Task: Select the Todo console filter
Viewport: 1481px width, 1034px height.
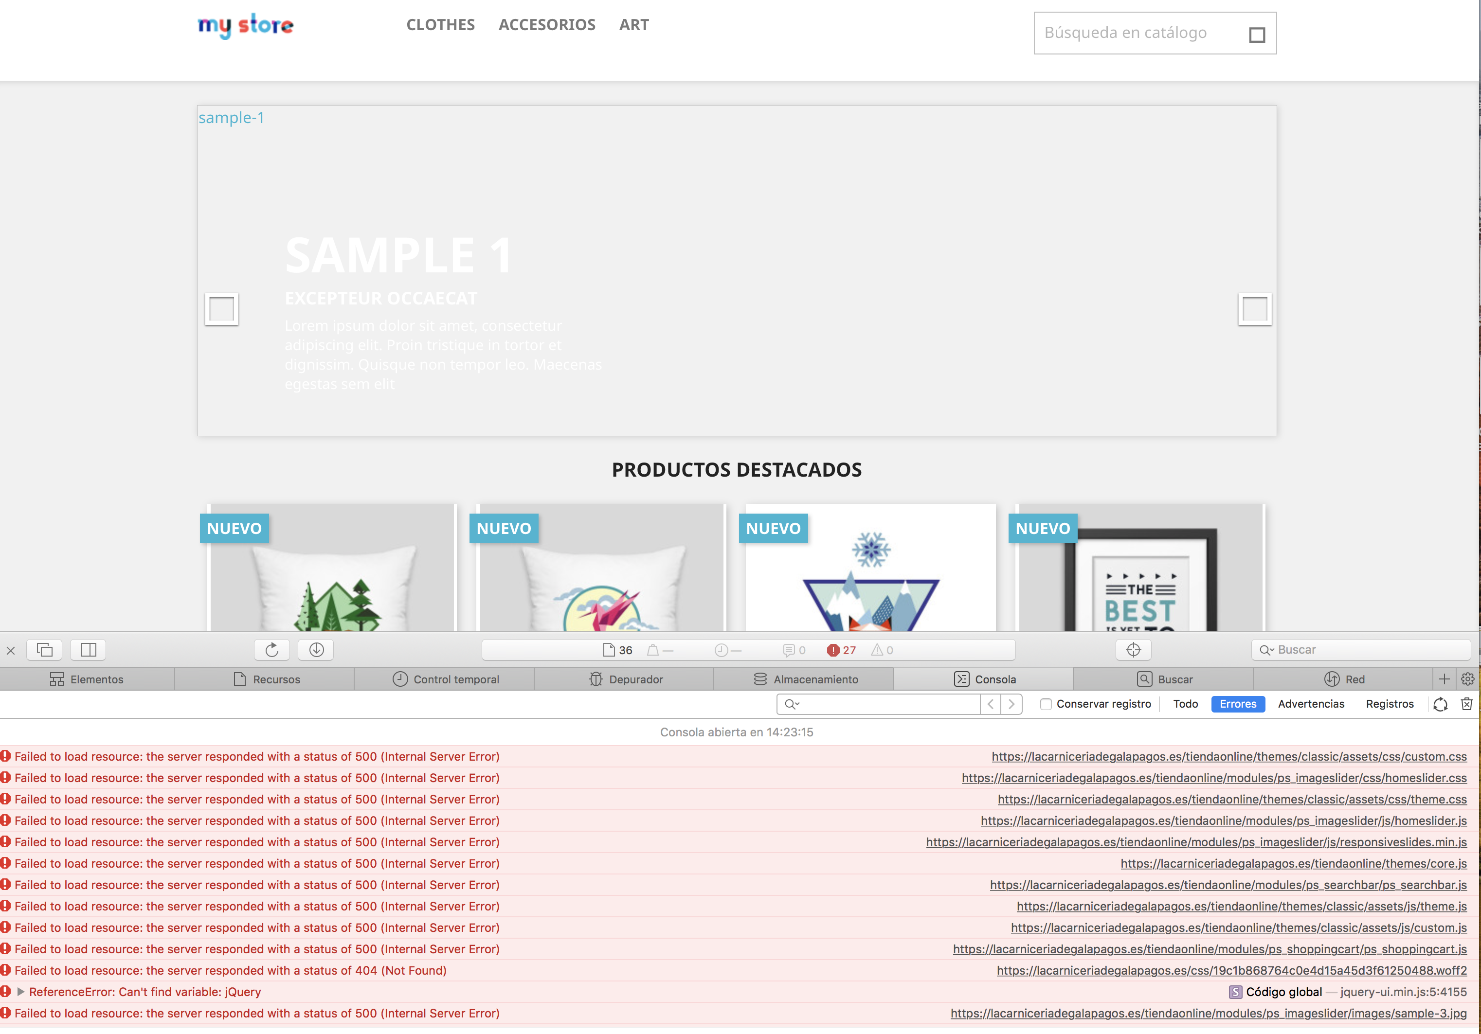Action: point(1185,704)
